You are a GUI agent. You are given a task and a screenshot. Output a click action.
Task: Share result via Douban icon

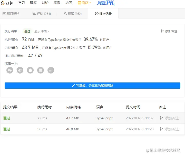[41, 70]
